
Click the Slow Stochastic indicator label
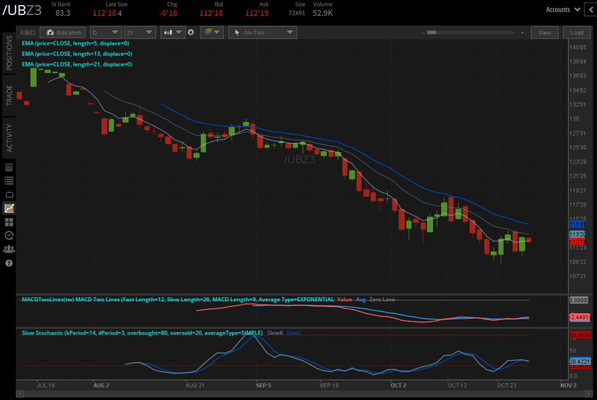[x=142, y=333]
